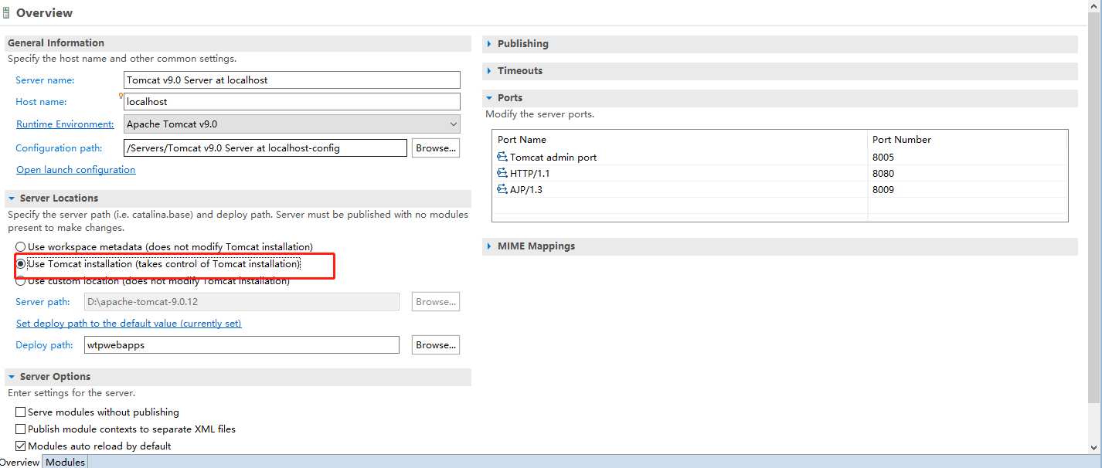Switch to the Modules tab

coord(65,462)
